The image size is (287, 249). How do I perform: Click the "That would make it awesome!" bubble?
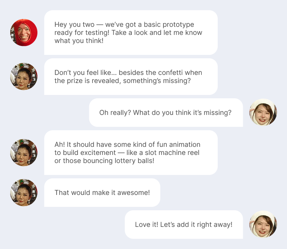[102, 192]
